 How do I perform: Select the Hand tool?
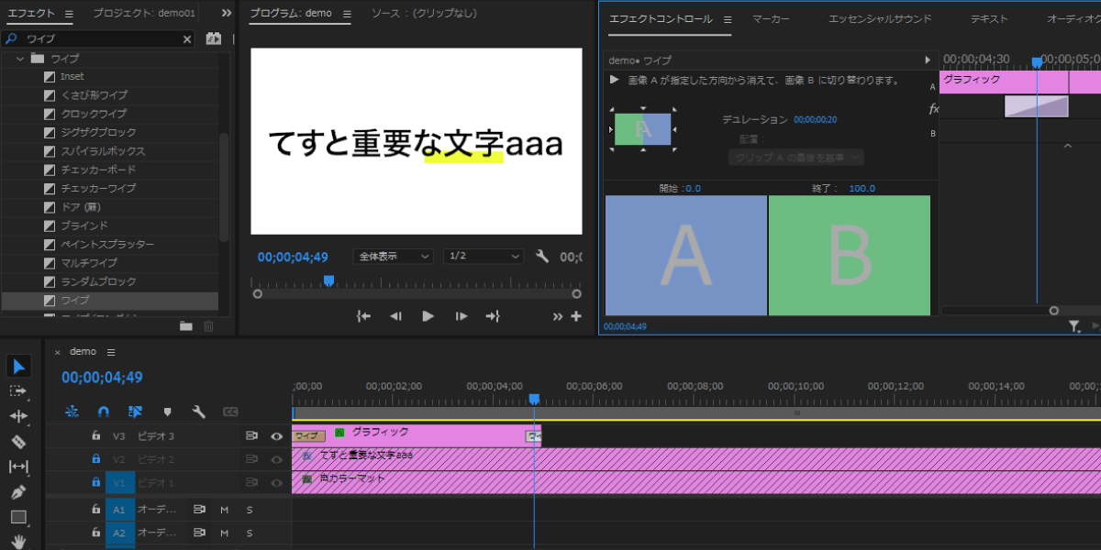[18, 542]
